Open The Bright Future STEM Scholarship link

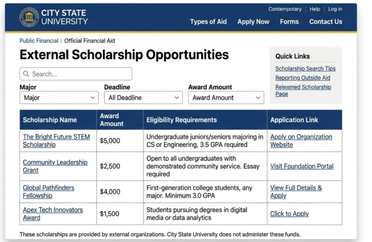pyautogui.click(x=56, y=140)
